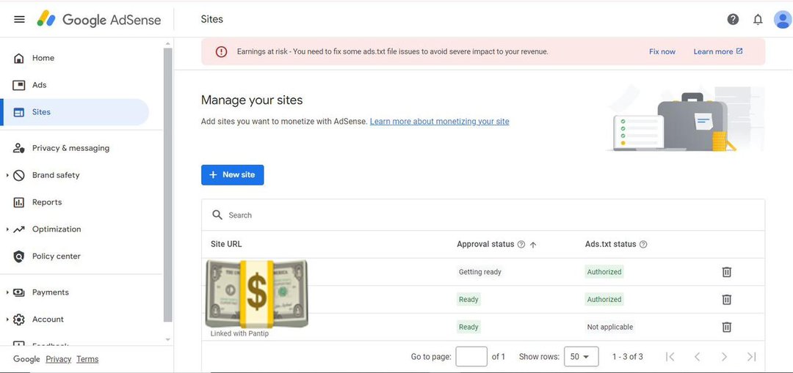
Task: Open the account profile avatar
Action: click(783, 20)
